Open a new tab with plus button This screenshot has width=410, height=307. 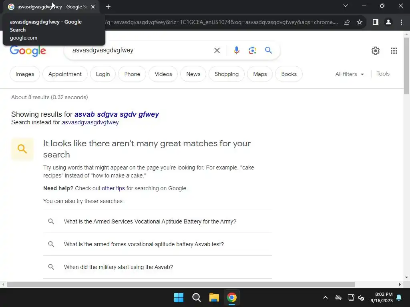click(x=108, y=7)
